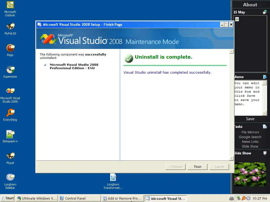Click the disc tray icon beside clock
This screenshot has height=202, width=270.
(248, 198)
